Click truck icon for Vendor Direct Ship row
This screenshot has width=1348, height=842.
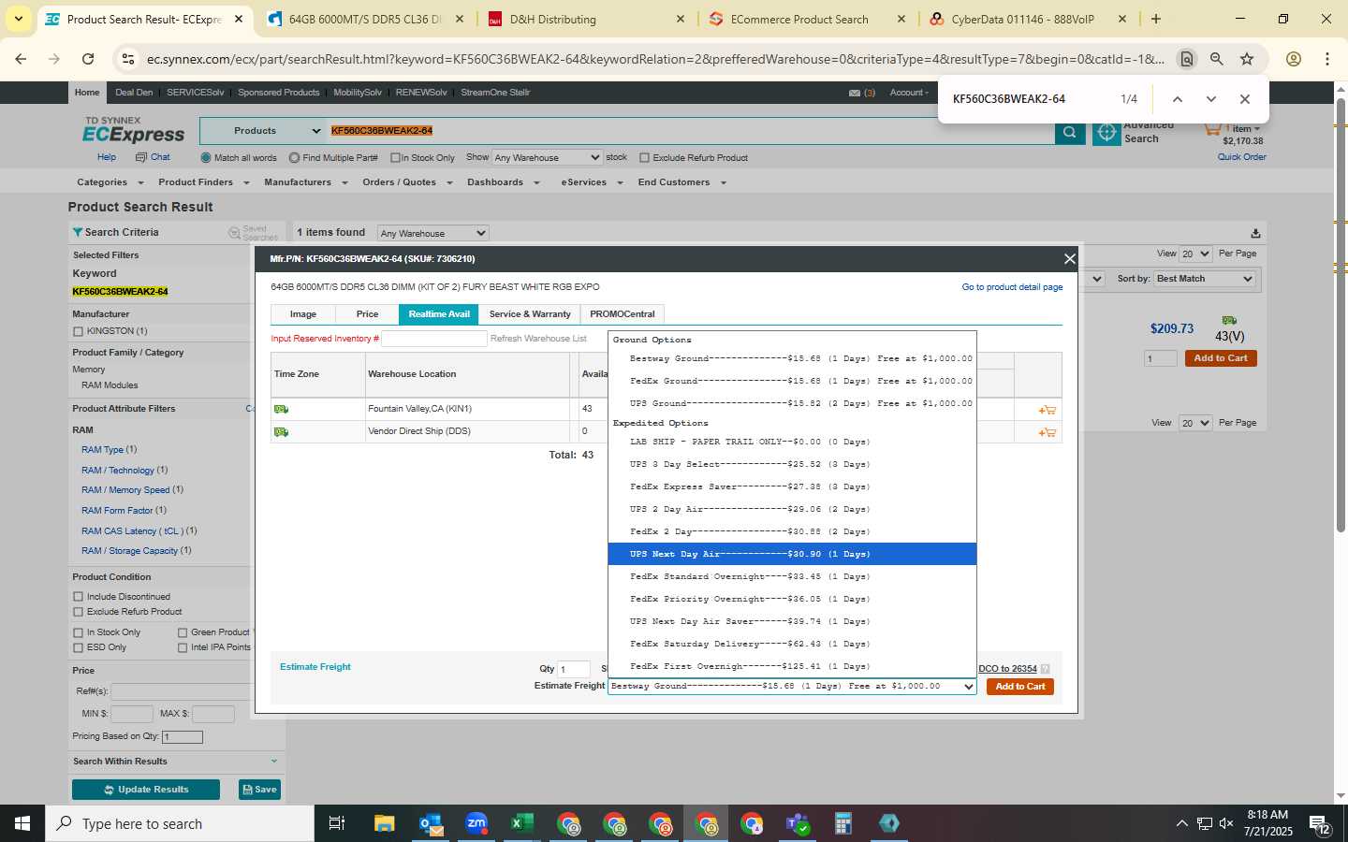281,432
